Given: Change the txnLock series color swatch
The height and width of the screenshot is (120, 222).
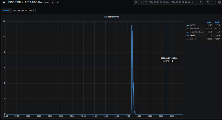Looking at the screenshot, I should 188,39.
